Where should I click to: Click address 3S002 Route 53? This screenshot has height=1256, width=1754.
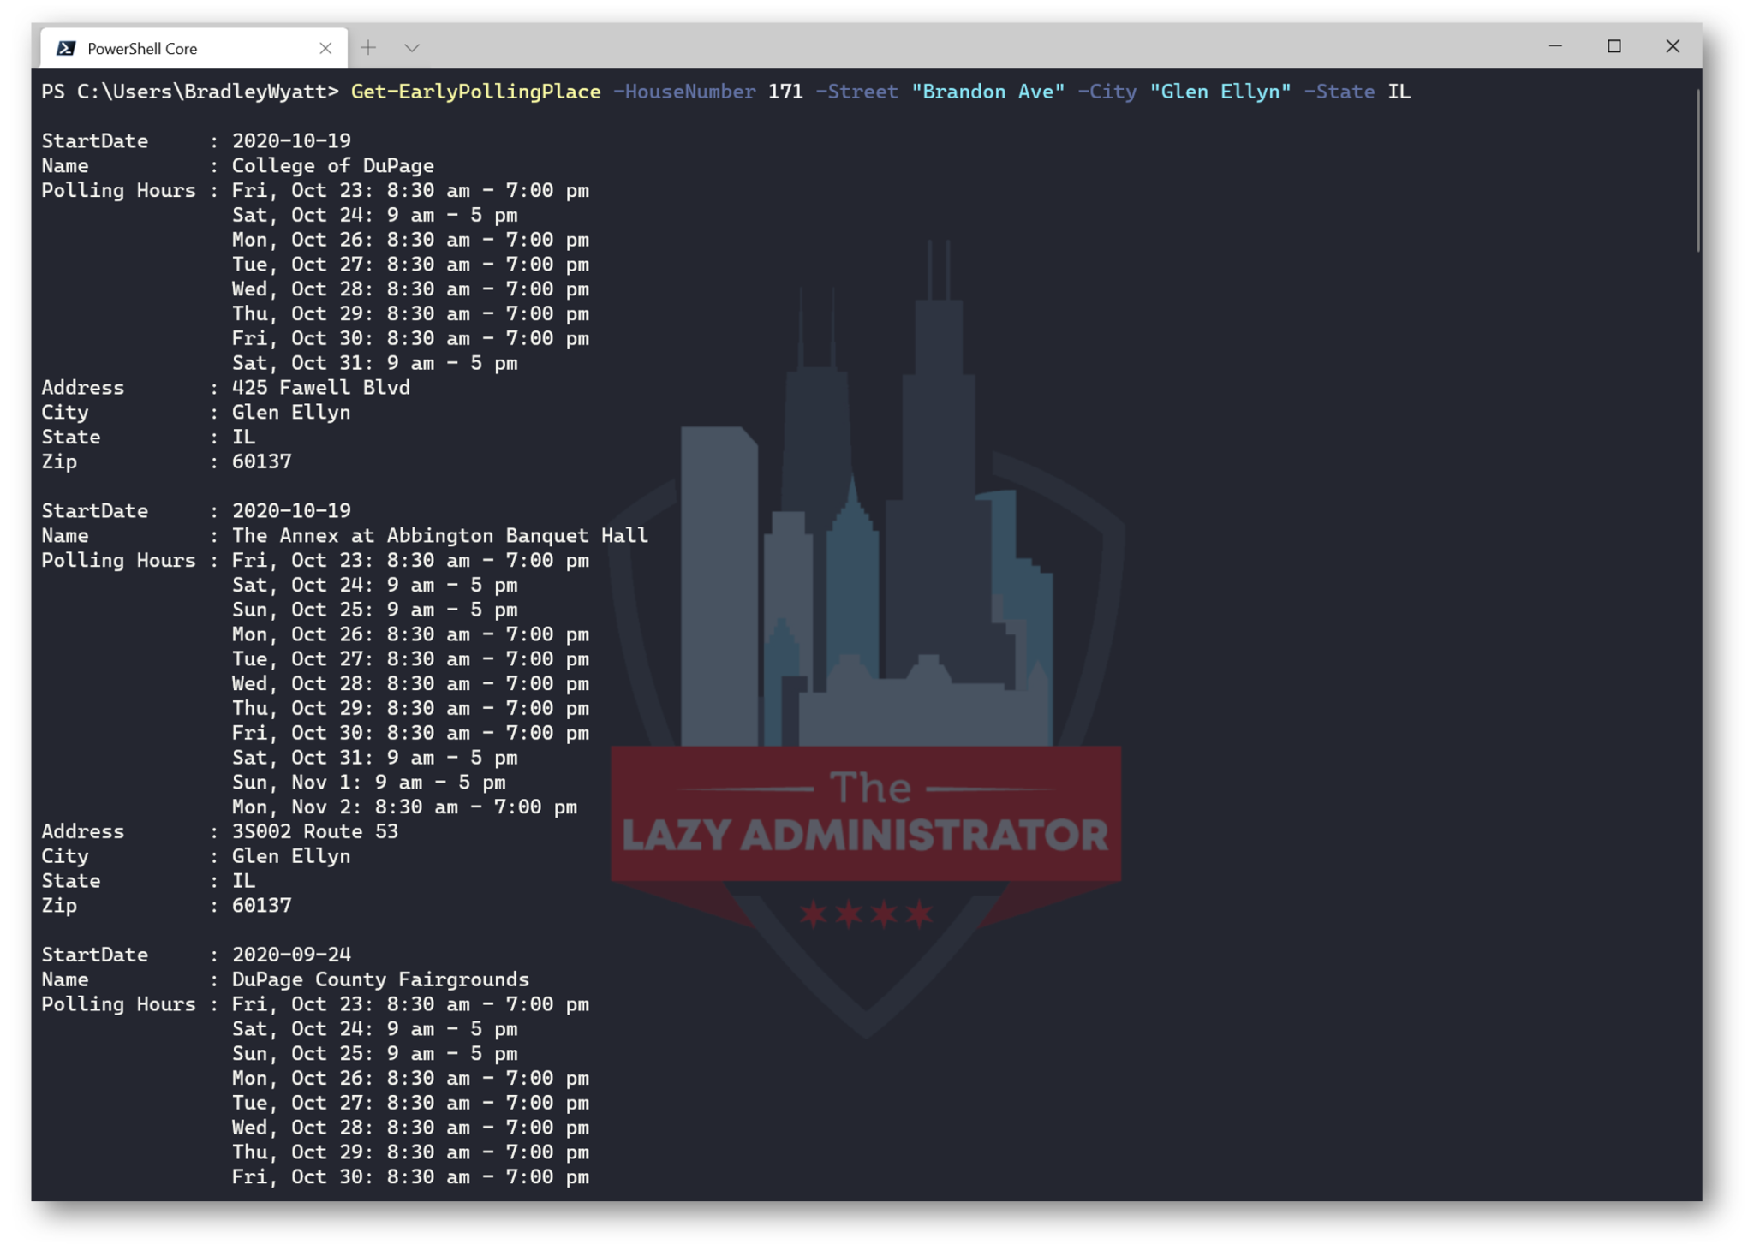(x=314, y=831)
